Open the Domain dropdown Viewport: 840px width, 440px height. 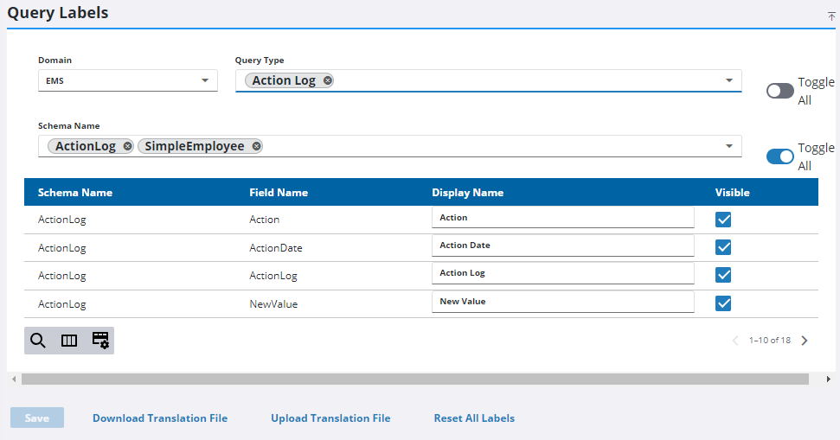coord(127,80)
